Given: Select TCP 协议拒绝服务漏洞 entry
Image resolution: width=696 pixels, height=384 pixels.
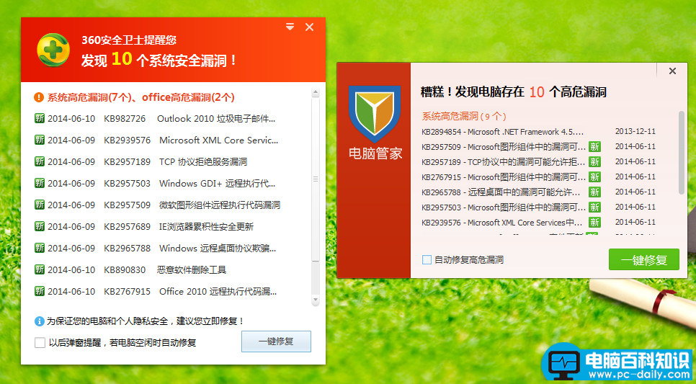Looking at the screenshot, I should 203,161.
